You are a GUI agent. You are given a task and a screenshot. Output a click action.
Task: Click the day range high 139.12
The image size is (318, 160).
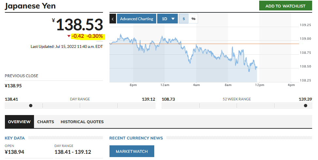(x=148, y=99)
